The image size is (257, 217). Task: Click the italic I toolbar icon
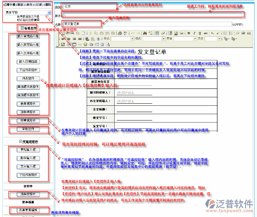point(194,33)
